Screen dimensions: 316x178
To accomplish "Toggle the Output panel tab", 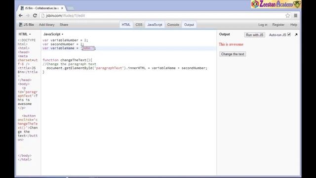I will coord(189,25).
